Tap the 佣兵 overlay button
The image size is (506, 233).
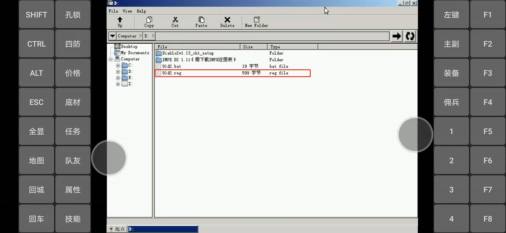coord(451,102)
